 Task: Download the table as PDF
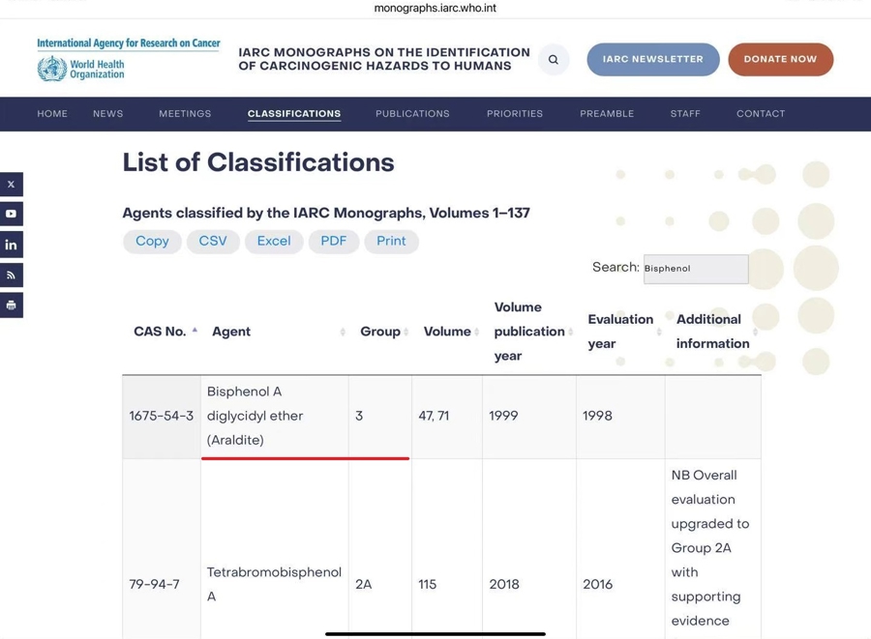(x=333, y=241)
